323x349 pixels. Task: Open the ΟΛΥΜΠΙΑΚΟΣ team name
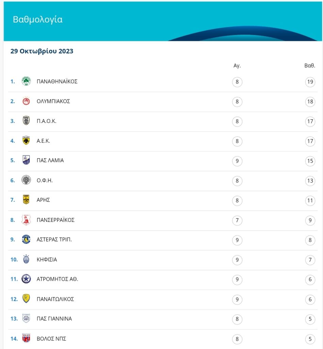coord(53,101)
